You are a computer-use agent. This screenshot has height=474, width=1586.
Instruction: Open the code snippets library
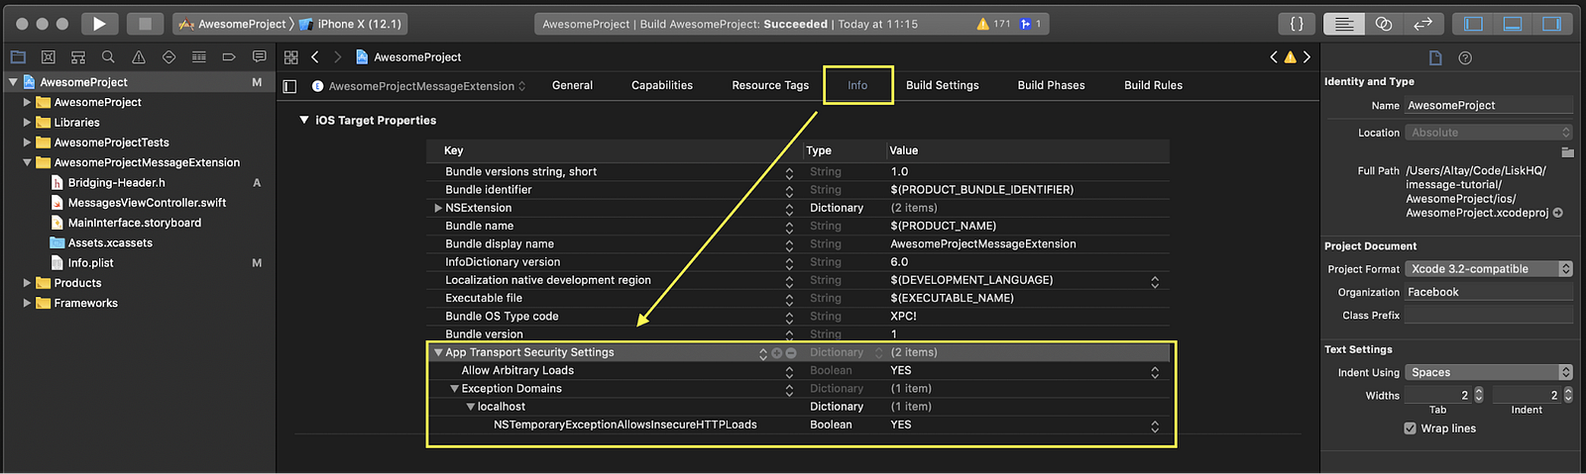(x=1297, y=24)
